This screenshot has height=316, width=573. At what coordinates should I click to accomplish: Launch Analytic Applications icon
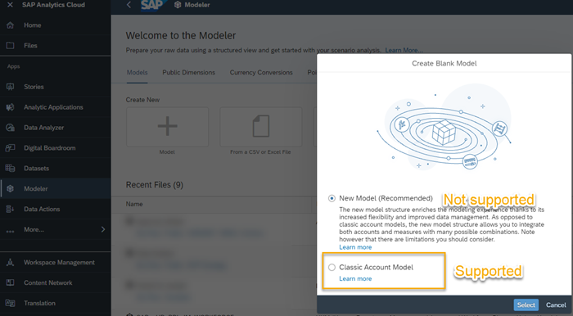[x=10, y=107]
